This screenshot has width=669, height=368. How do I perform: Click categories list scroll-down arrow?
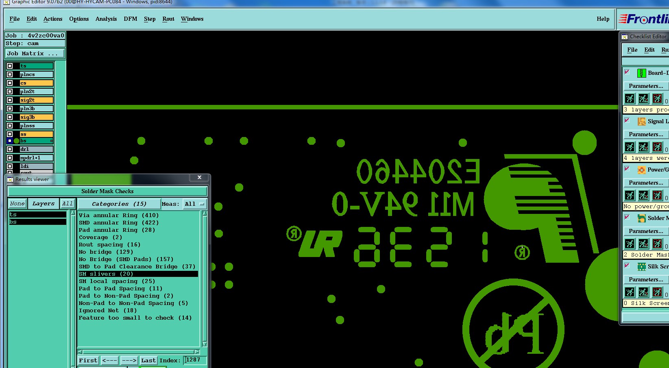pos(205,344)
